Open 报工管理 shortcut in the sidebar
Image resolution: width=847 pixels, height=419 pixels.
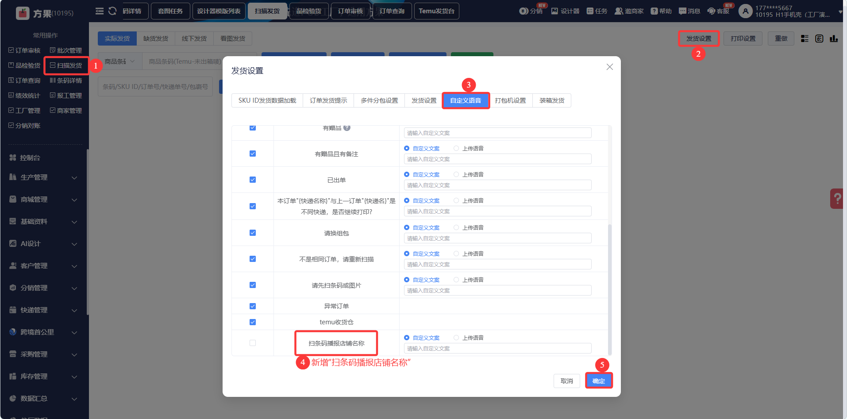click(x=66, y=96)
